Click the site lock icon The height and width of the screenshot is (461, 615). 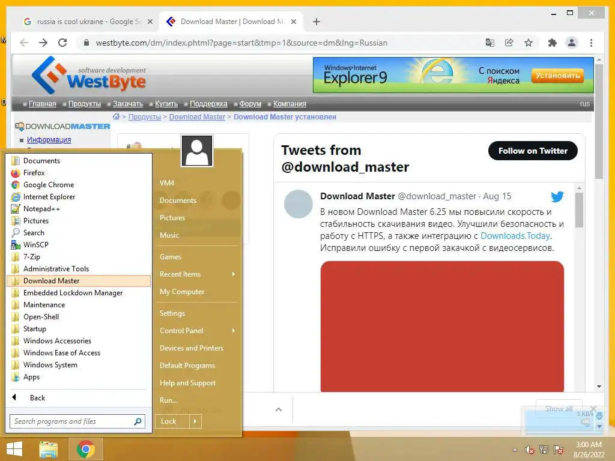click(86, 43)
